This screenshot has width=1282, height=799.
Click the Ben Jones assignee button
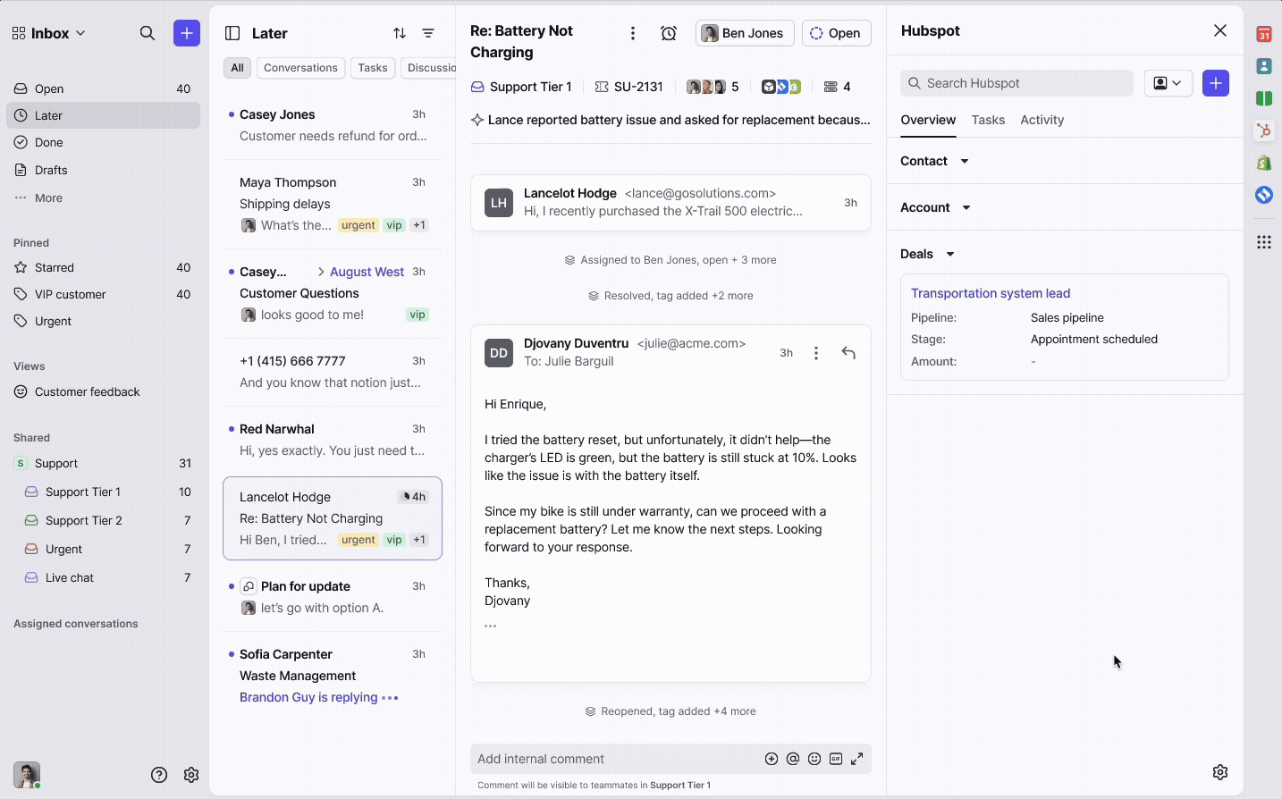pos(744,33)
